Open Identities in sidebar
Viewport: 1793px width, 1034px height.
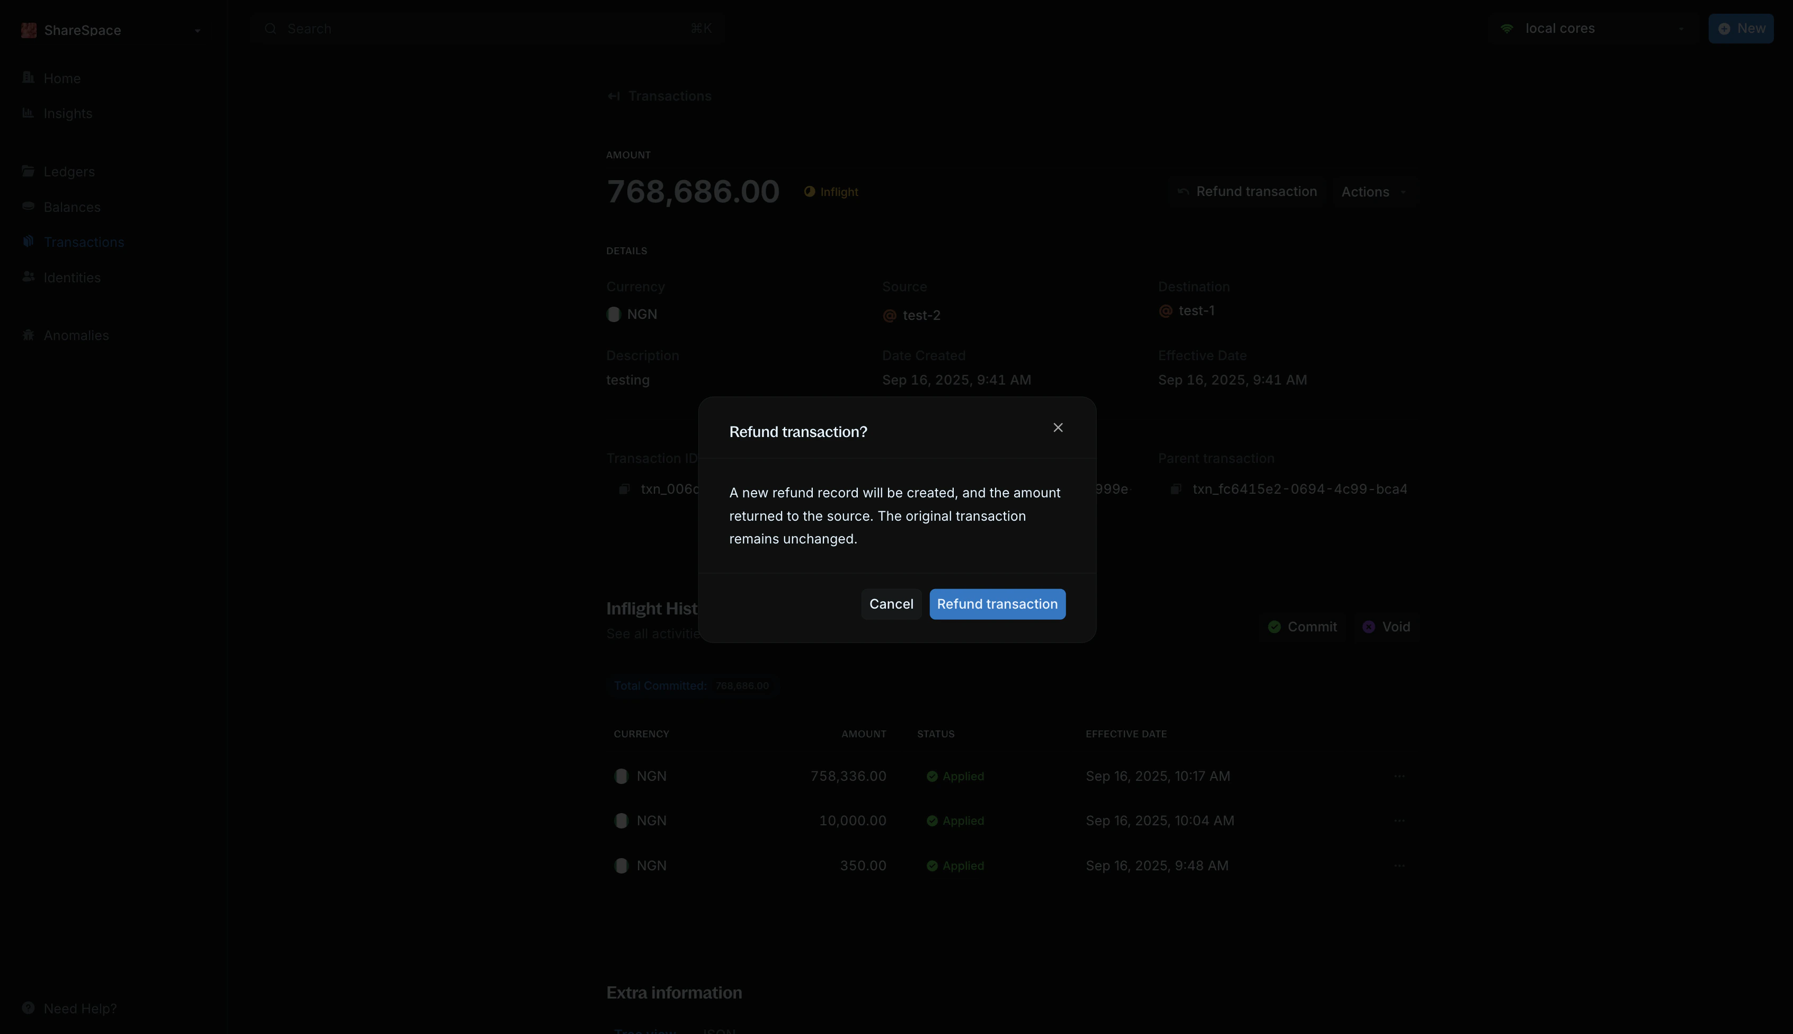pos(72,278)
